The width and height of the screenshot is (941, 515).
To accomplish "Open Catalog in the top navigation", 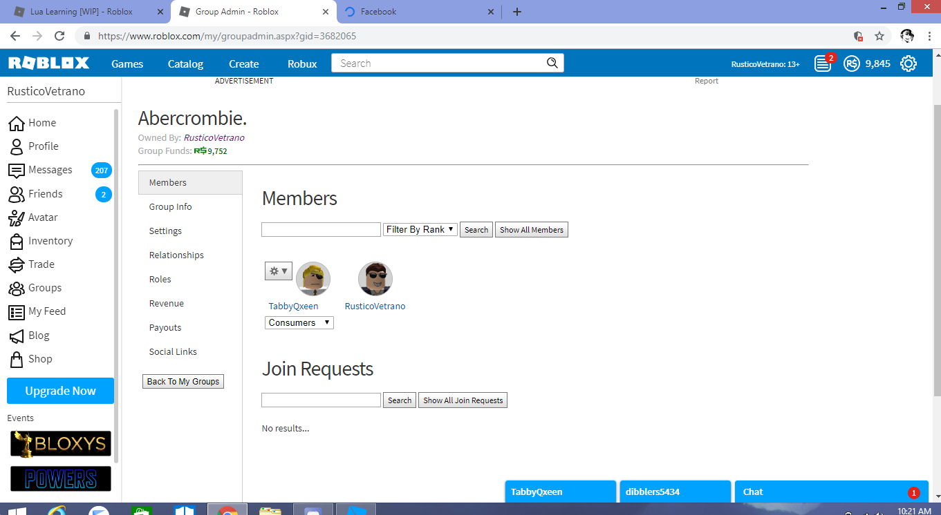I will tap(185, 64).
